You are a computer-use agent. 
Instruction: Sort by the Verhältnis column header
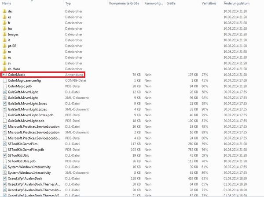209,3
